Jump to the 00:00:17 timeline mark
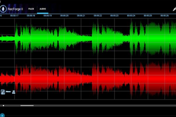The width and height of the screenshot is (176, 117). point(14,16)
